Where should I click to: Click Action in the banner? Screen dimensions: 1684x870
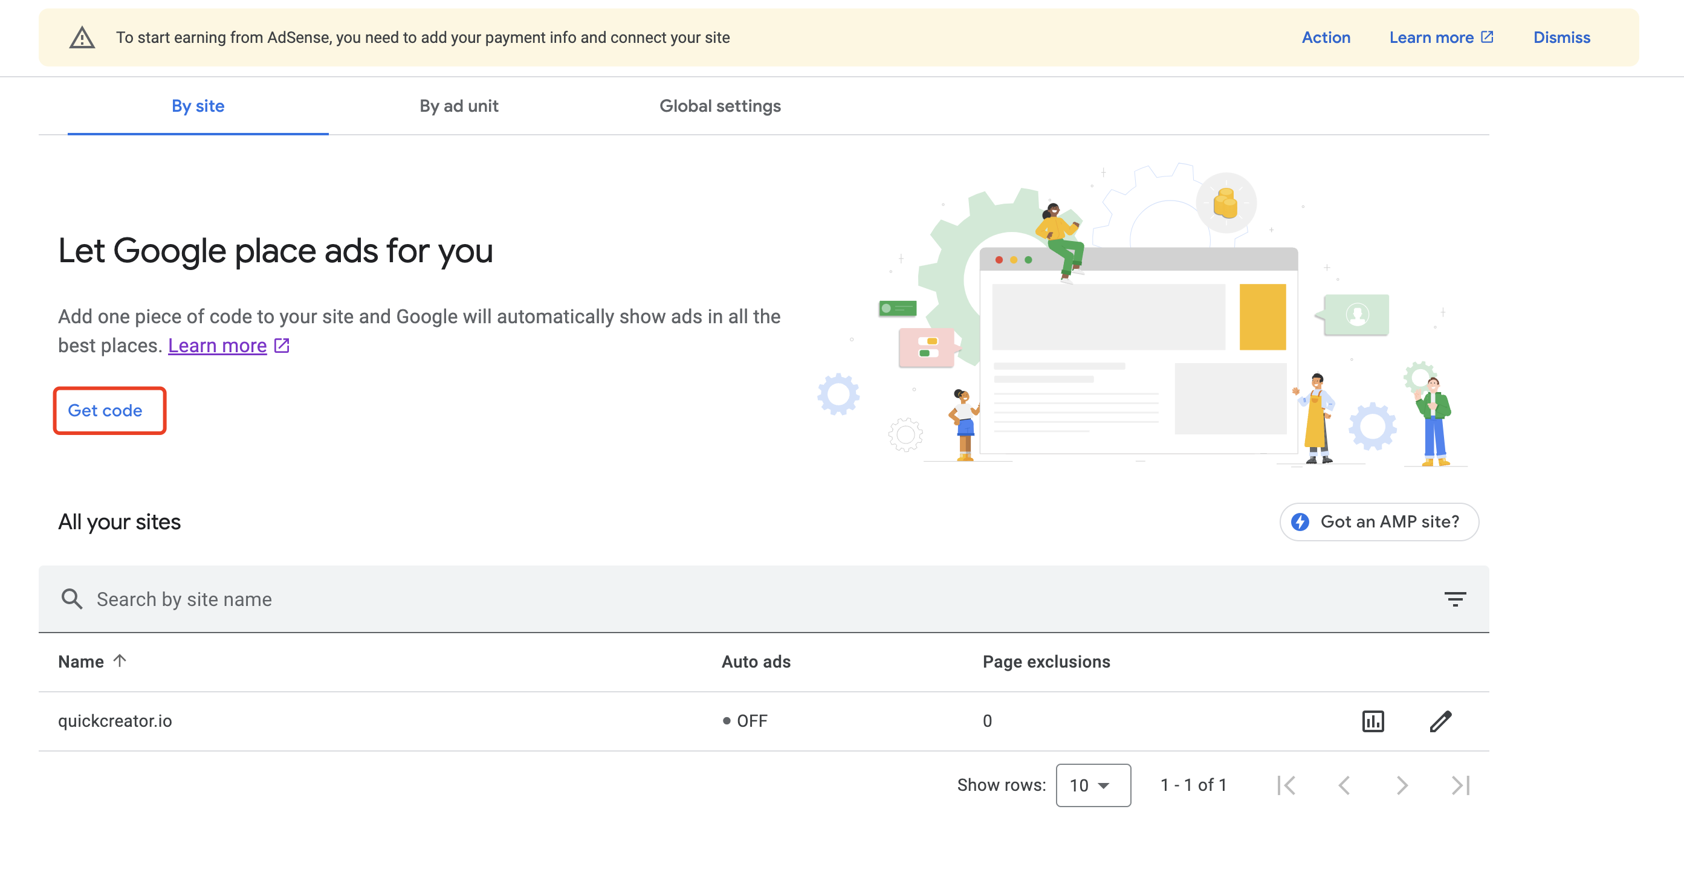[x=1325, y=37]
